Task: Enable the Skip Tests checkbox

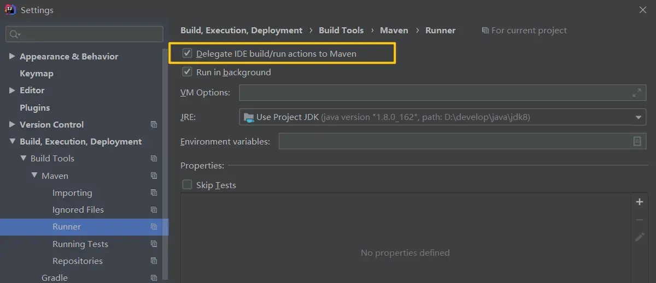Action: pos(188,185)
